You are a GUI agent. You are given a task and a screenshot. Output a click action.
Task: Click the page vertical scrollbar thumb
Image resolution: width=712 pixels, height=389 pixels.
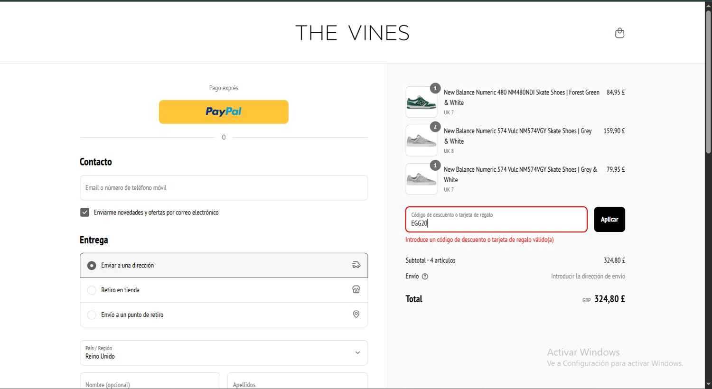point(708,82)
